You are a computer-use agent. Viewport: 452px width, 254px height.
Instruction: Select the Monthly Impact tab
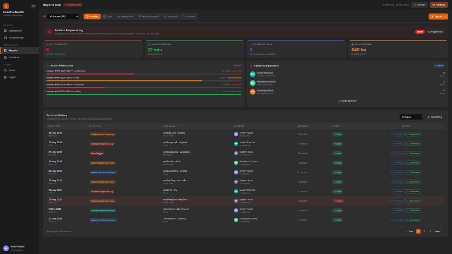[149, 16]
